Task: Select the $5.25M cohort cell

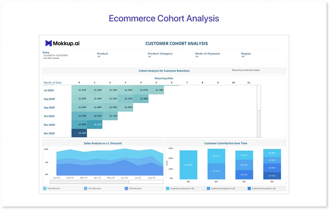Action: tap(94, 125)
